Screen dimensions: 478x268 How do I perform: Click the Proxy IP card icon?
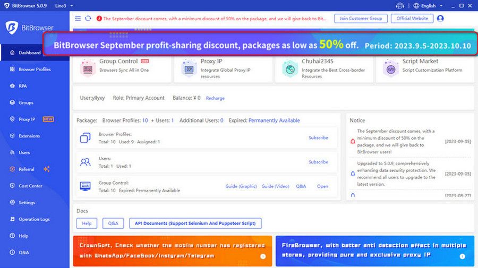click(x=189, y=70)
